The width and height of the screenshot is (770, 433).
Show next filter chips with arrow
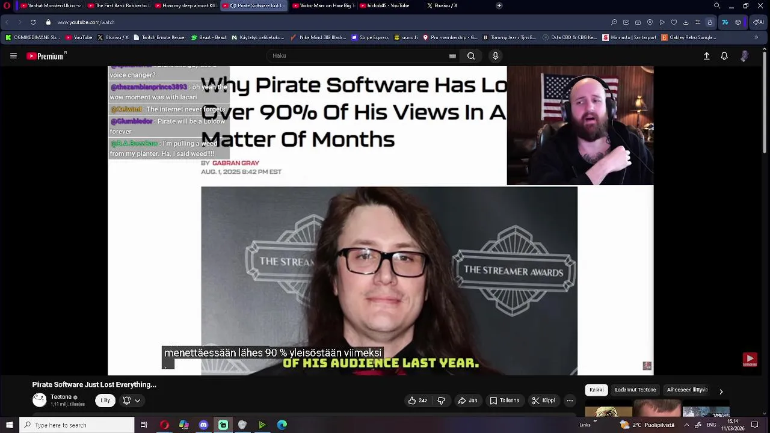[721, 392]
